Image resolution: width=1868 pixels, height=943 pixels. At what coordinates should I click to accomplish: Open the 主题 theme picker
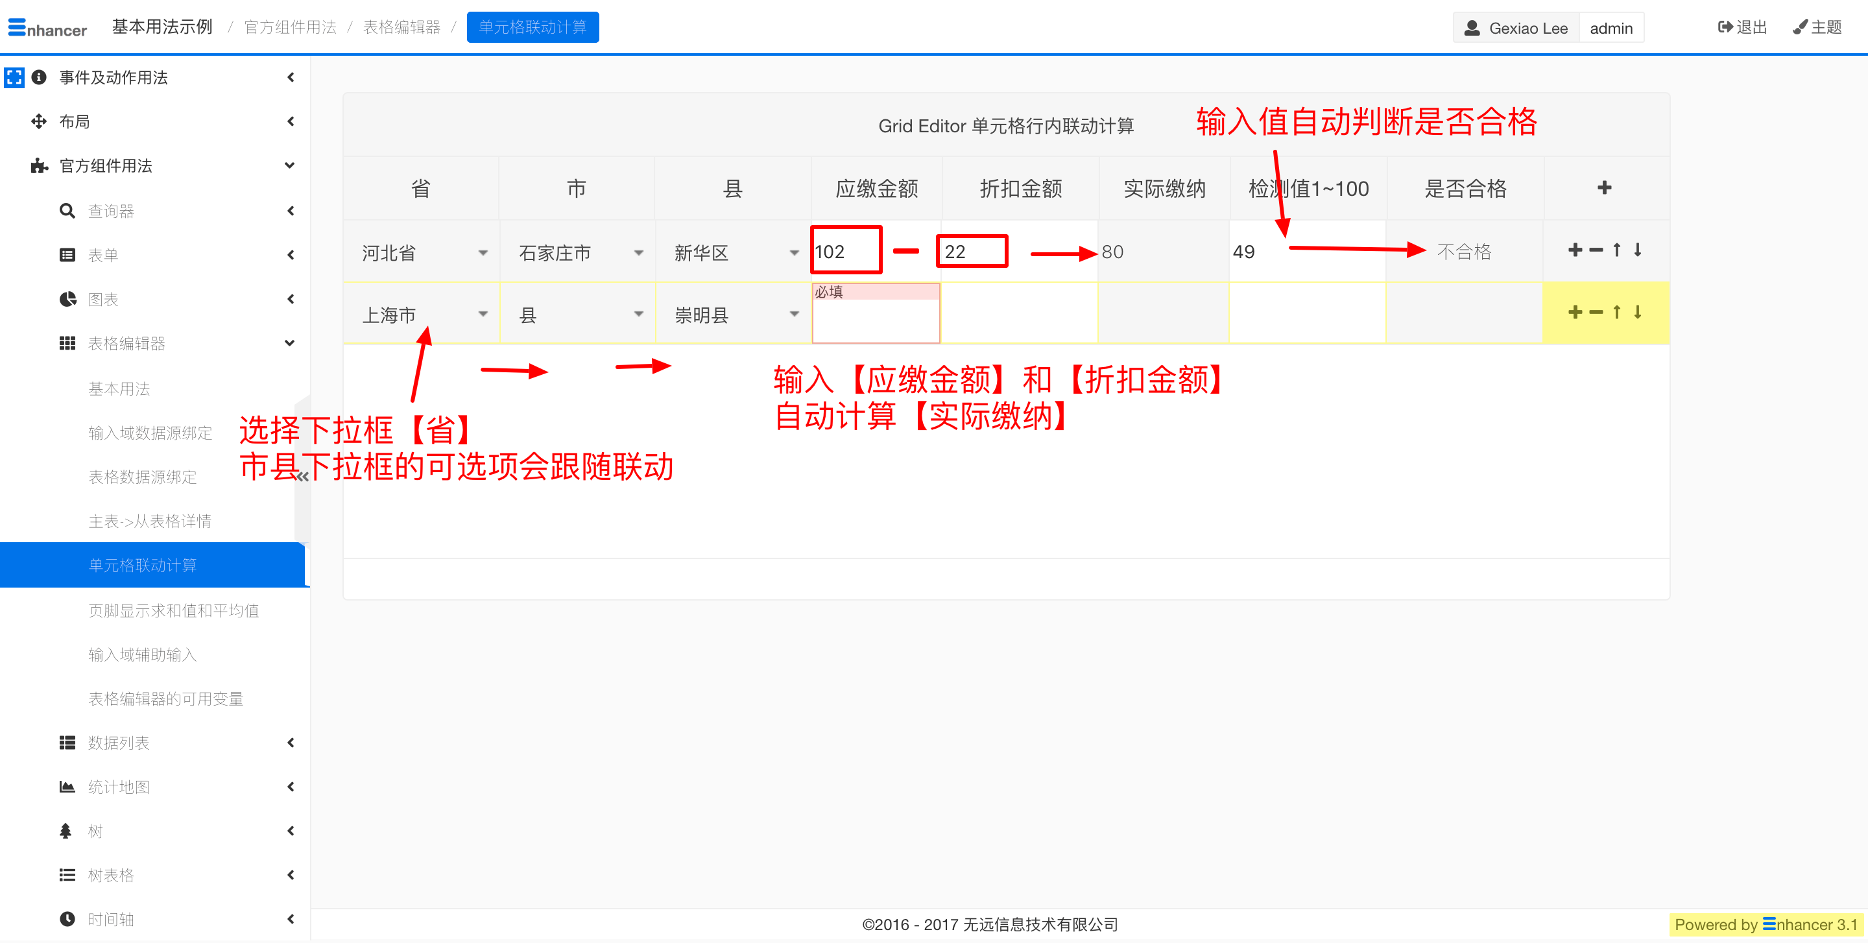tap(1817, 27)
